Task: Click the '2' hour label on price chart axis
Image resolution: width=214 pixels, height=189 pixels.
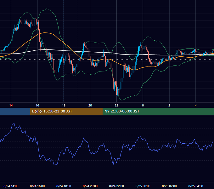Action: [x=169, y=106]
